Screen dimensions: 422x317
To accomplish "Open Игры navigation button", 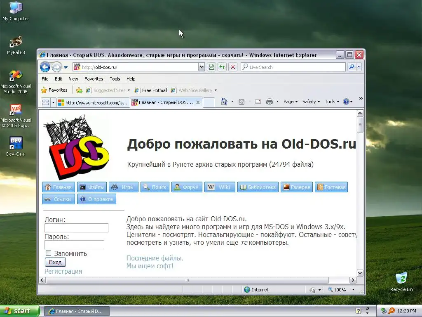I will pos(124,187).
